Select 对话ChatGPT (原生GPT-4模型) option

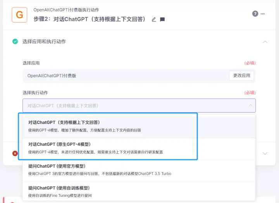coord(139,149)
